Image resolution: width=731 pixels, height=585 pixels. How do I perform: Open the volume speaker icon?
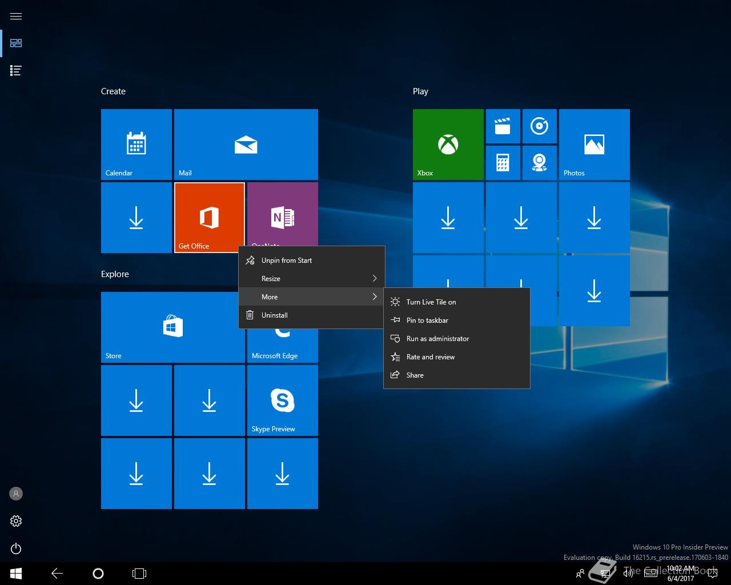pyautogui.click(x=628, y=574)
